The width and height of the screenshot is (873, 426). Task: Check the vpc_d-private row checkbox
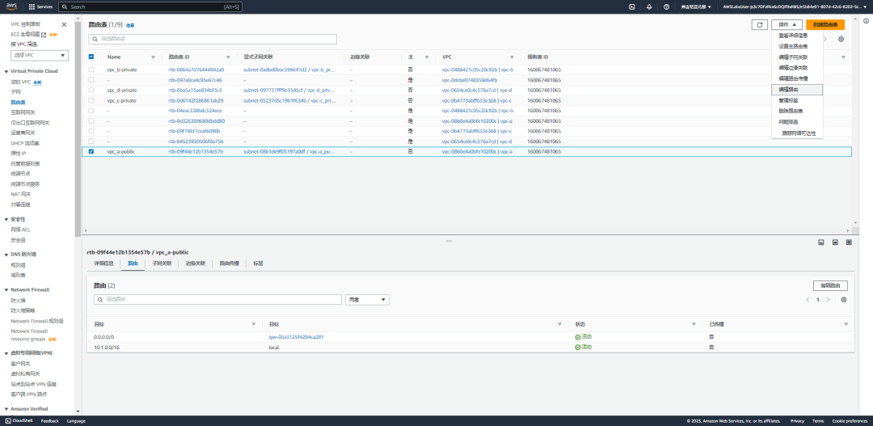click(x=91, y=90)
